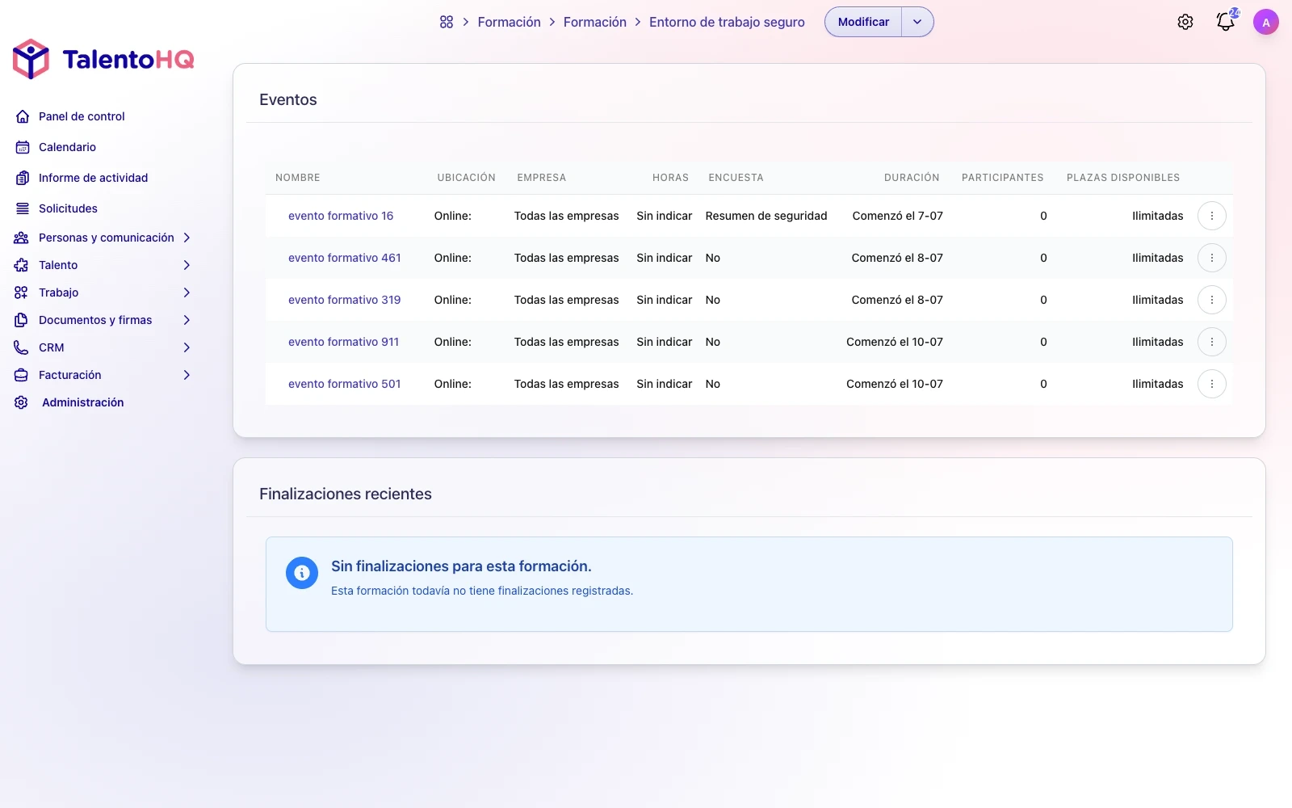Click the Administración gear icon

click(x=22, y=402)
